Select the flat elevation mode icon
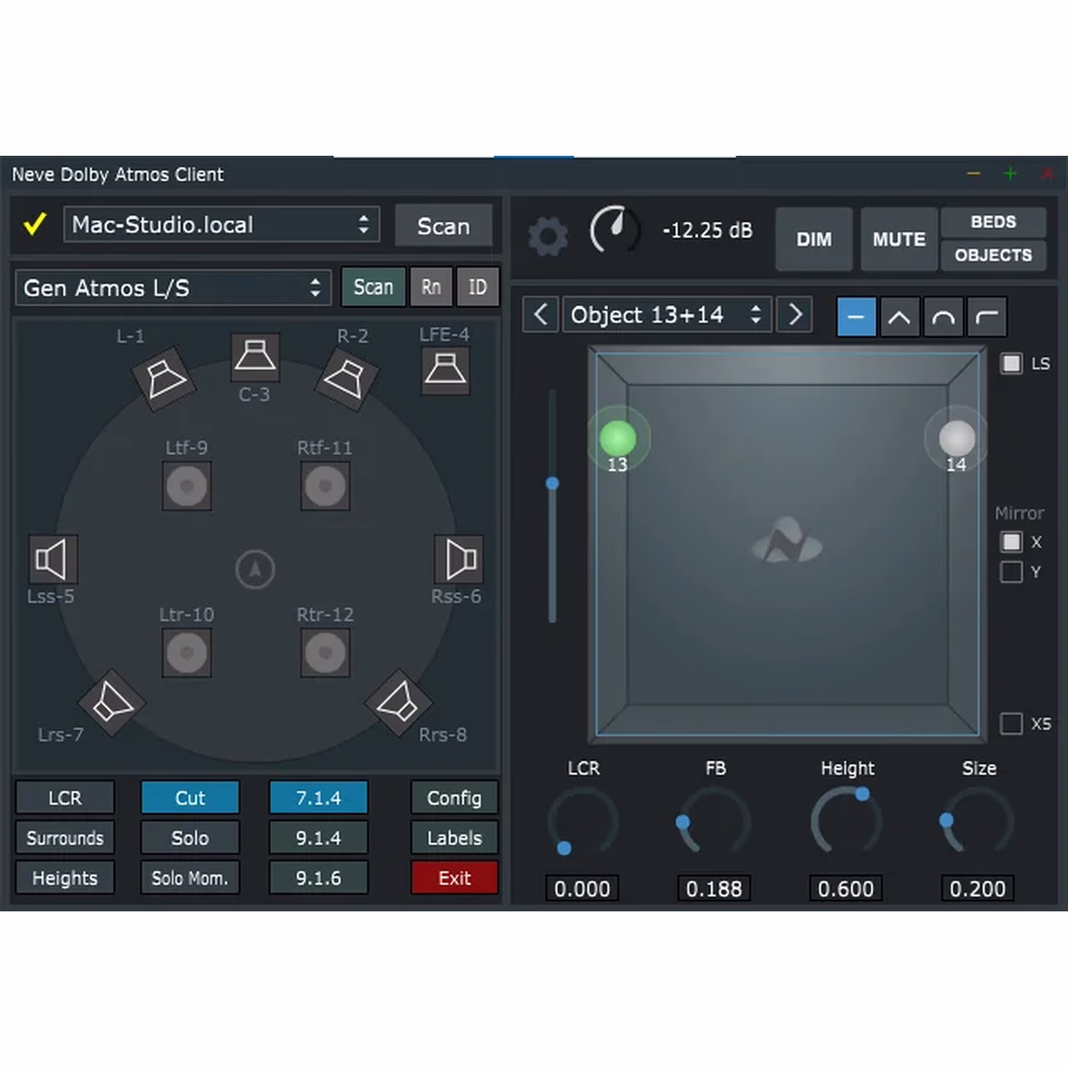 pyautogui.click(x=856, y=317)
